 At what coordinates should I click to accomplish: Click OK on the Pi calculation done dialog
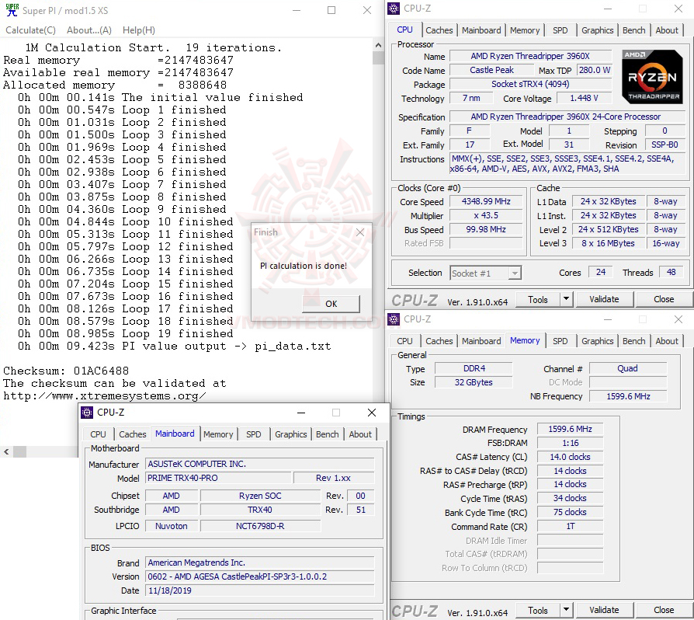point(331,304)
